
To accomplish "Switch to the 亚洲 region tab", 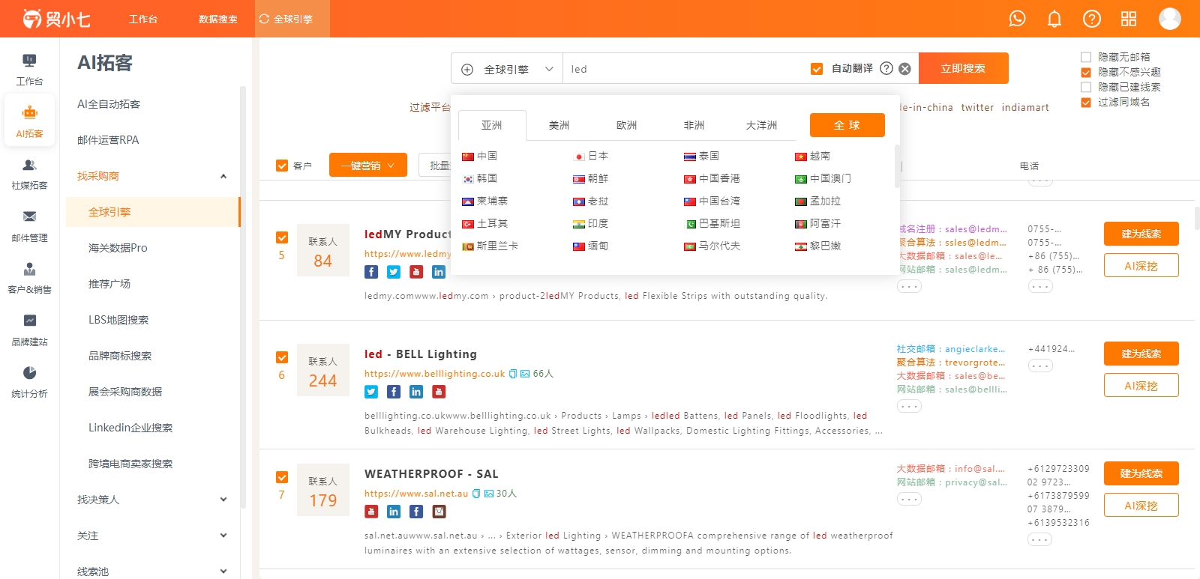I will tap(492, 125).
